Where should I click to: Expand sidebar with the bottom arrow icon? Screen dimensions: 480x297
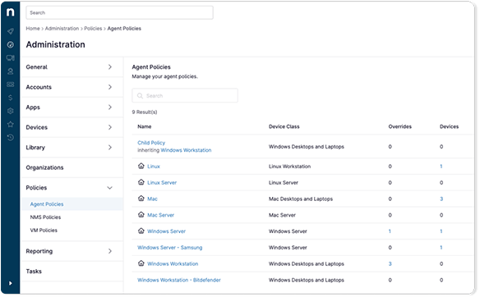click(11, 283)
